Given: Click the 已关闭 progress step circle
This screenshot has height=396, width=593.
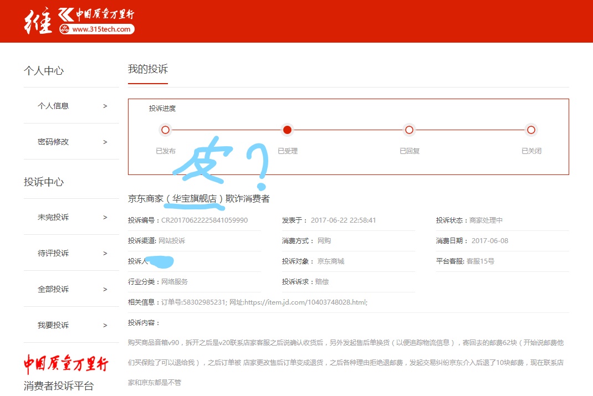Looking at the screenshot, I should (x=531, y=130).
